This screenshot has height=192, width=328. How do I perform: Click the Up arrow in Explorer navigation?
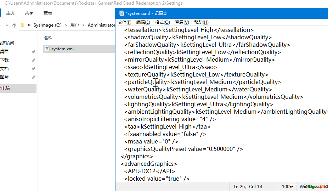pyautogui.click(x=14, y=25)
